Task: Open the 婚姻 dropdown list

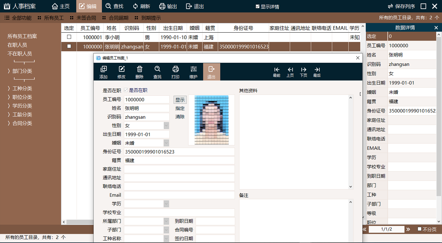Action: point(166,143)
